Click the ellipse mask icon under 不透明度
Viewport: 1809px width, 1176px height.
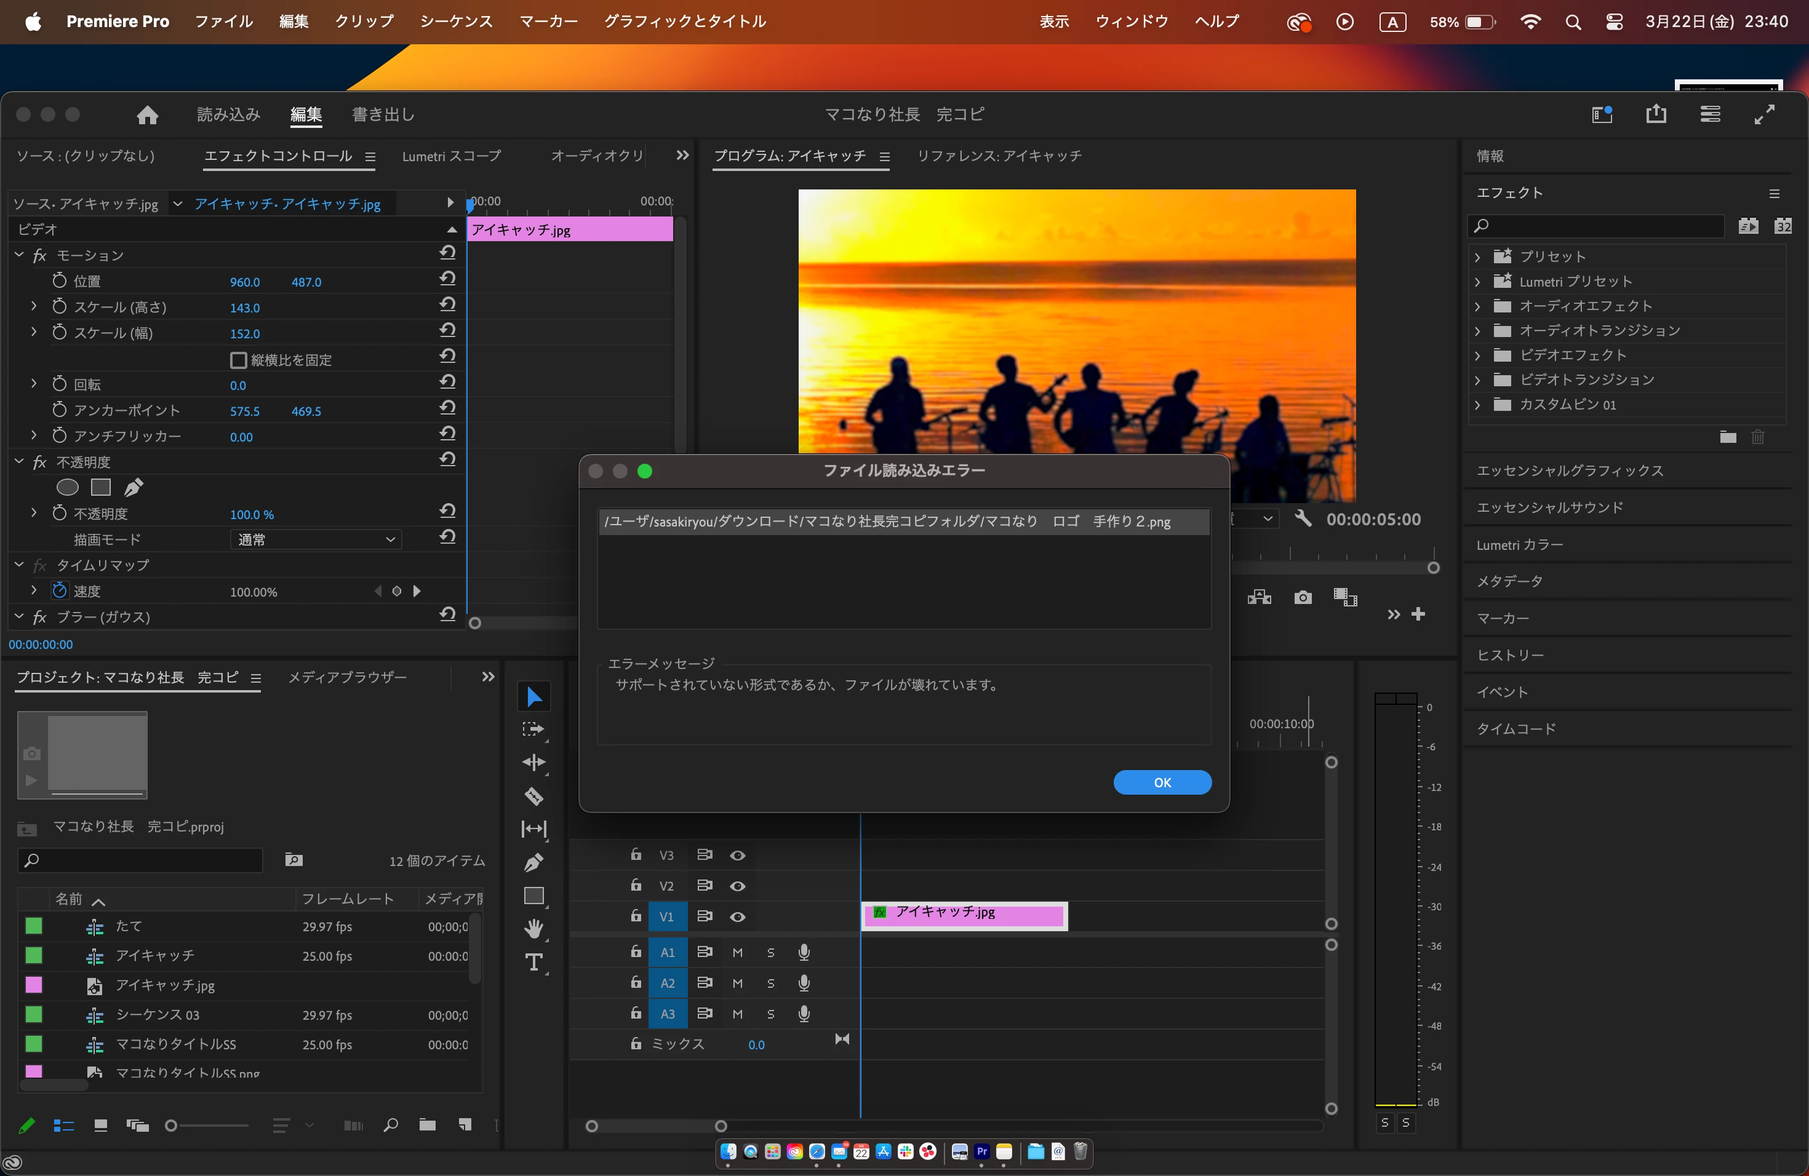click(68, 487)
